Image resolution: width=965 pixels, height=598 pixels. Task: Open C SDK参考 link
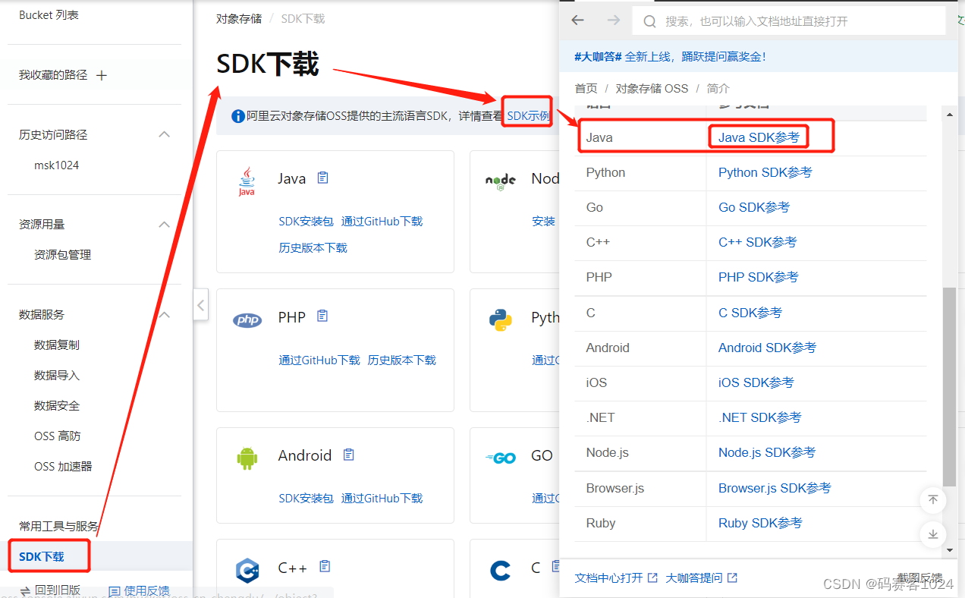750,313
